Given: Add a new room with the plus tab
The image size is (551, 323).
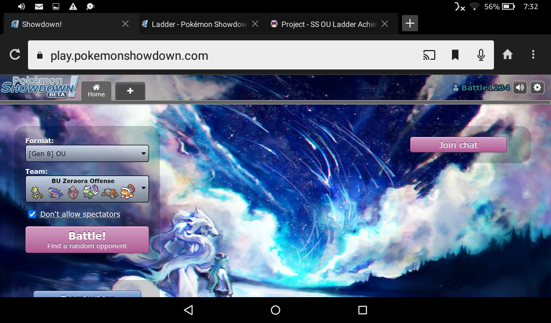Looking at the screenshot, I should pyautogui.click(x=130, y=91).
